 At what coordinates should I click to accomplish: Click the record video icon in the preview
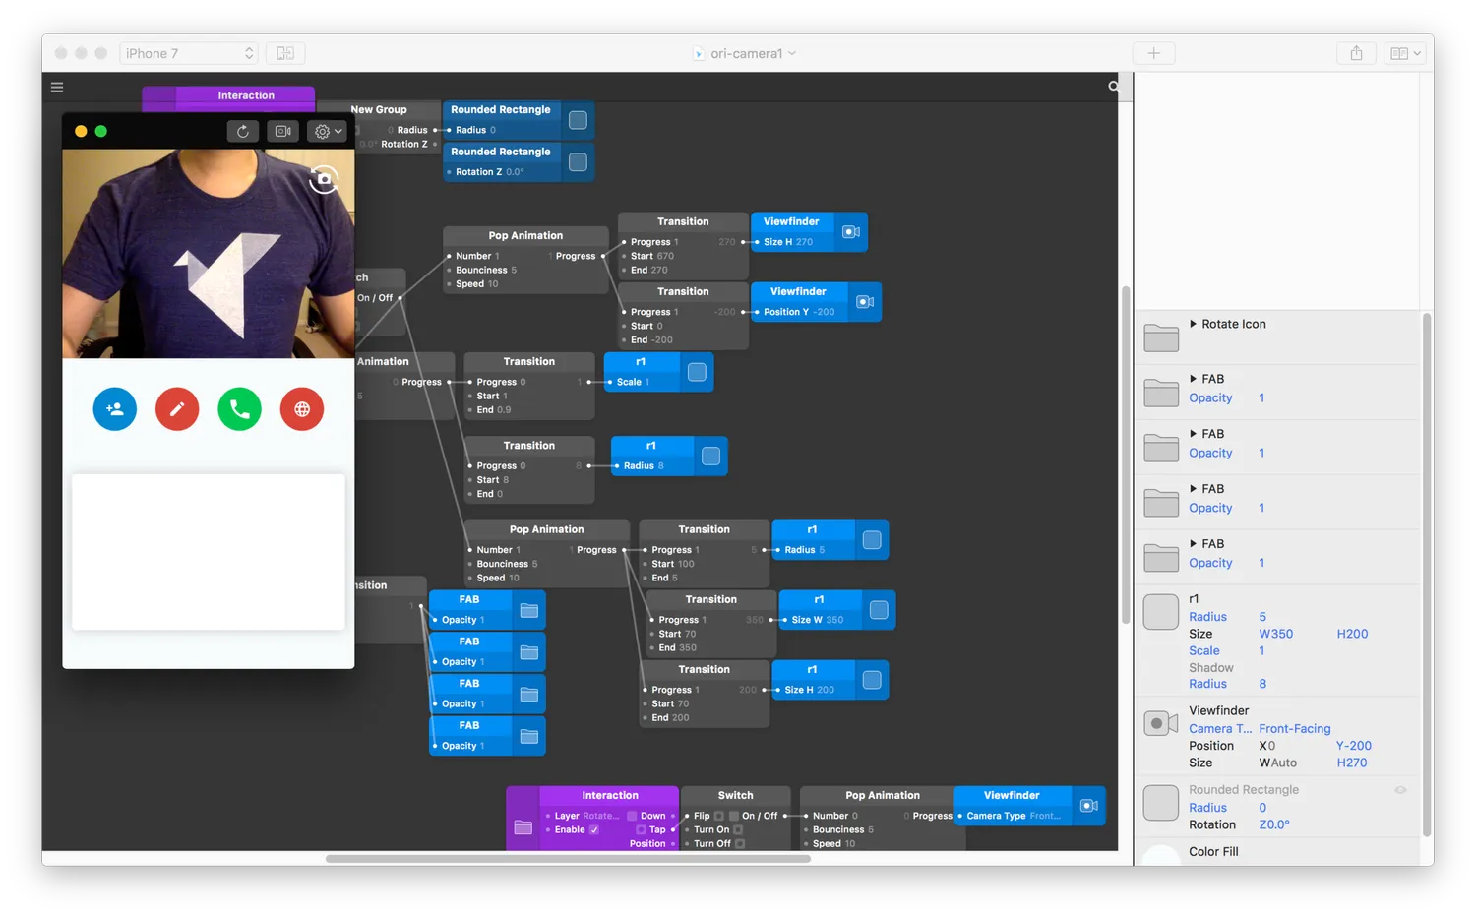tap(283, 131)
